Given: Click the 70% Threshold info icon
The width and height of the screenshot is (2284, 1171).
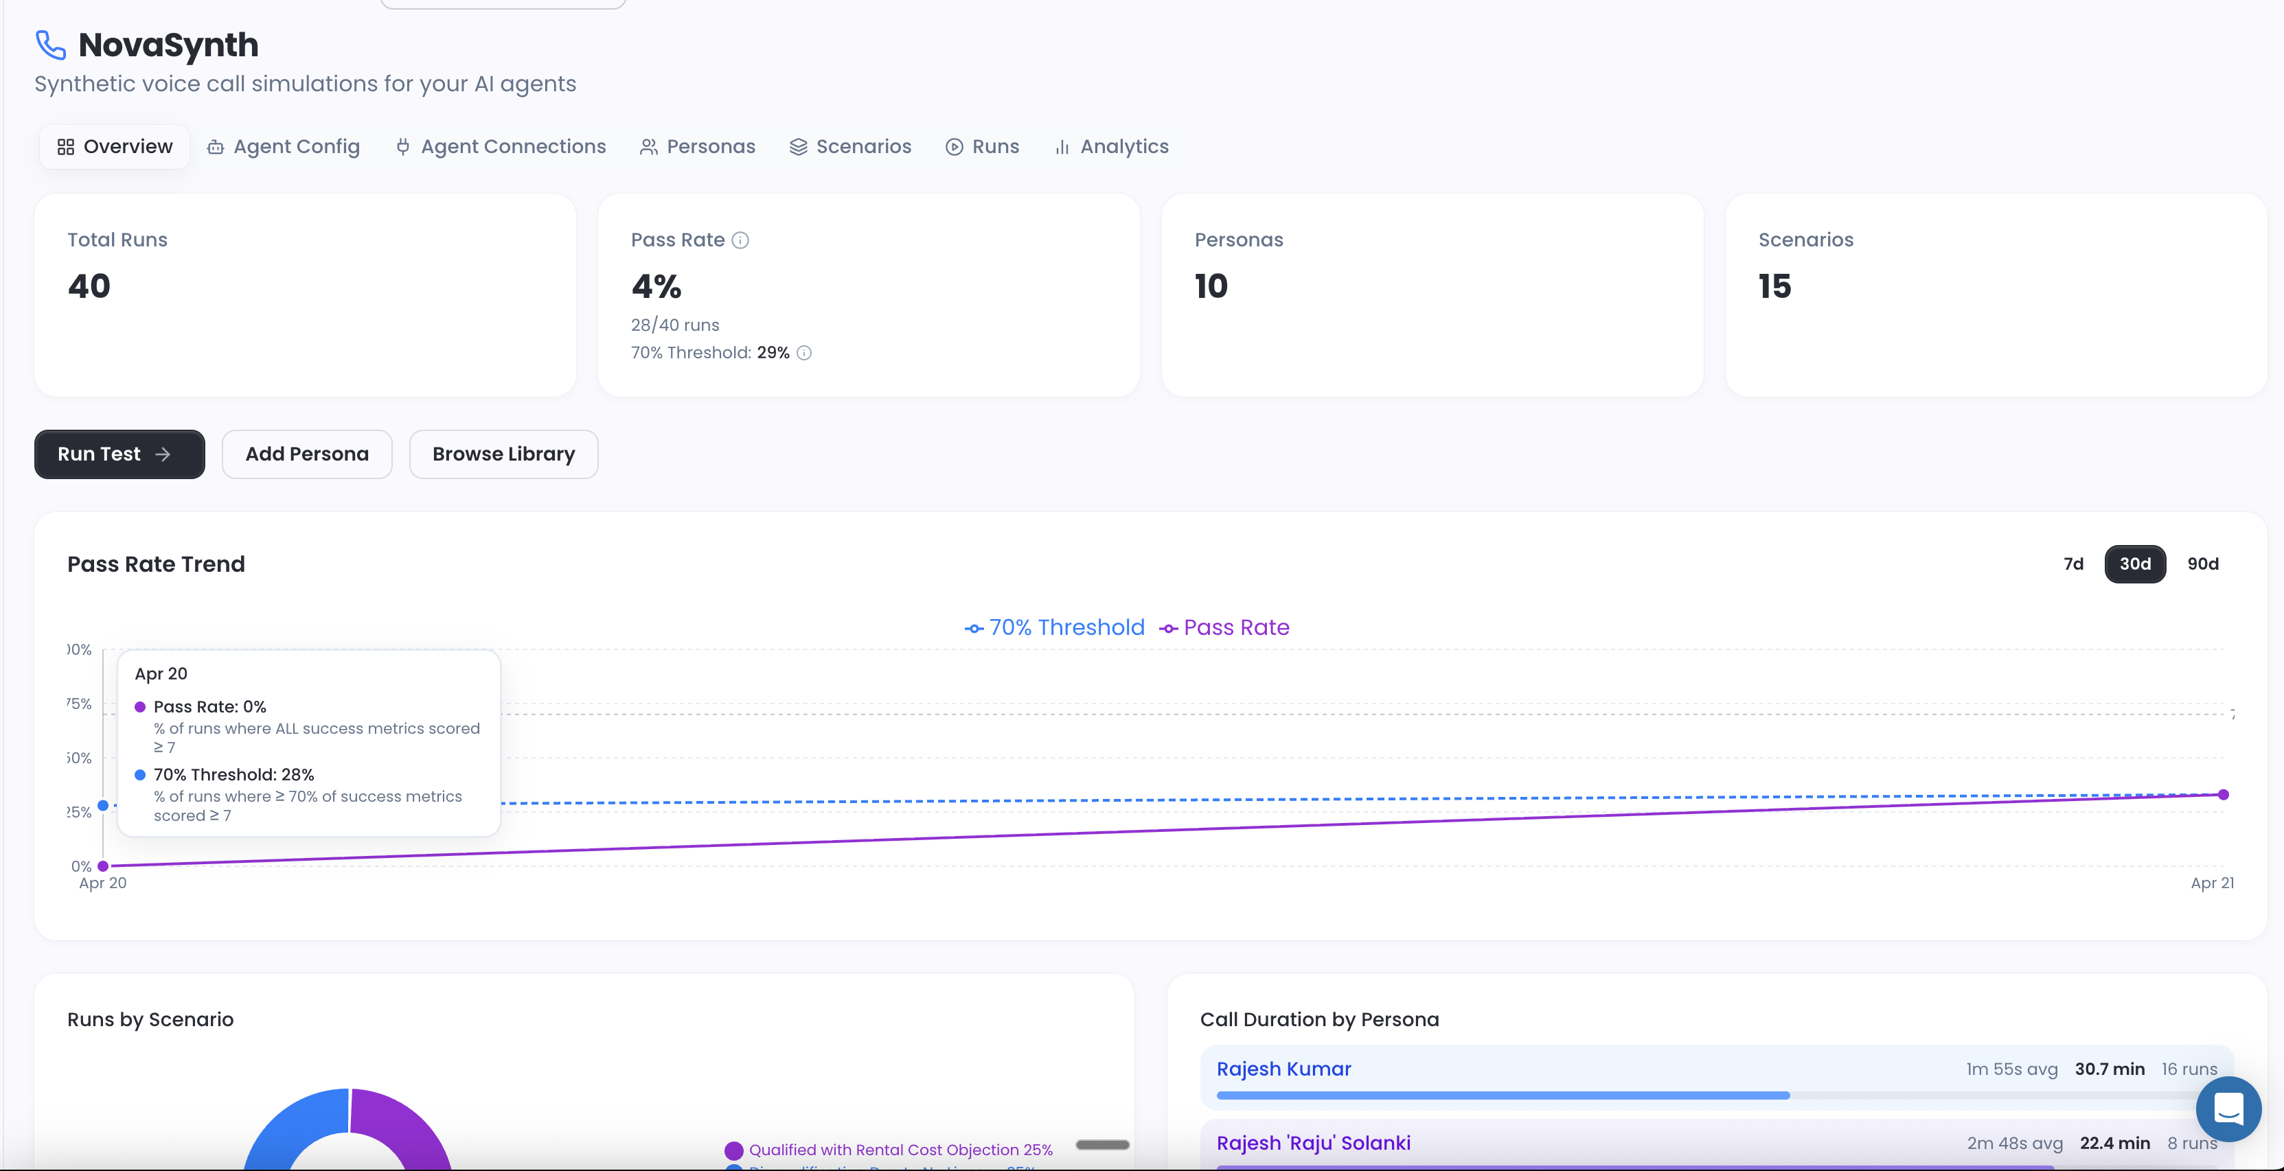Looking at the screenshot, I should coord(804,353).
